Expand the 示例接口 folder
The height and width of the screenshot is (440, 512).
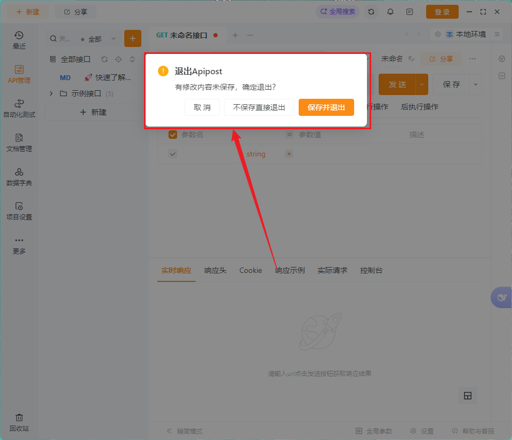[51, 93]
